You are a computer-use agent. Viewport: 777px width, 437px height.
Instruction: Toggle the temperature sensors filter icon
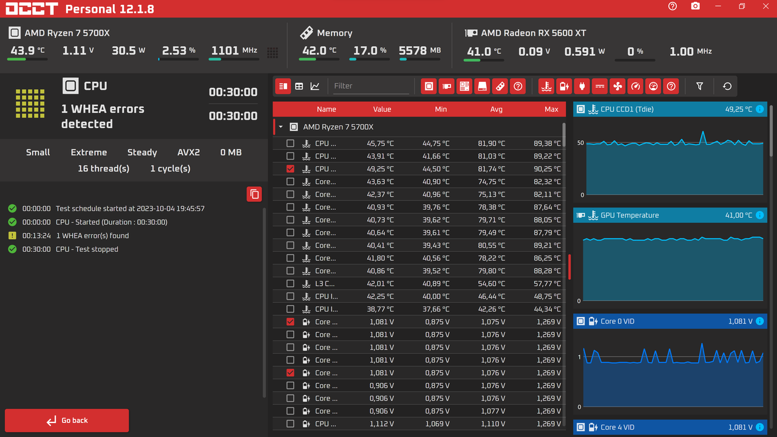coord(547,86)
